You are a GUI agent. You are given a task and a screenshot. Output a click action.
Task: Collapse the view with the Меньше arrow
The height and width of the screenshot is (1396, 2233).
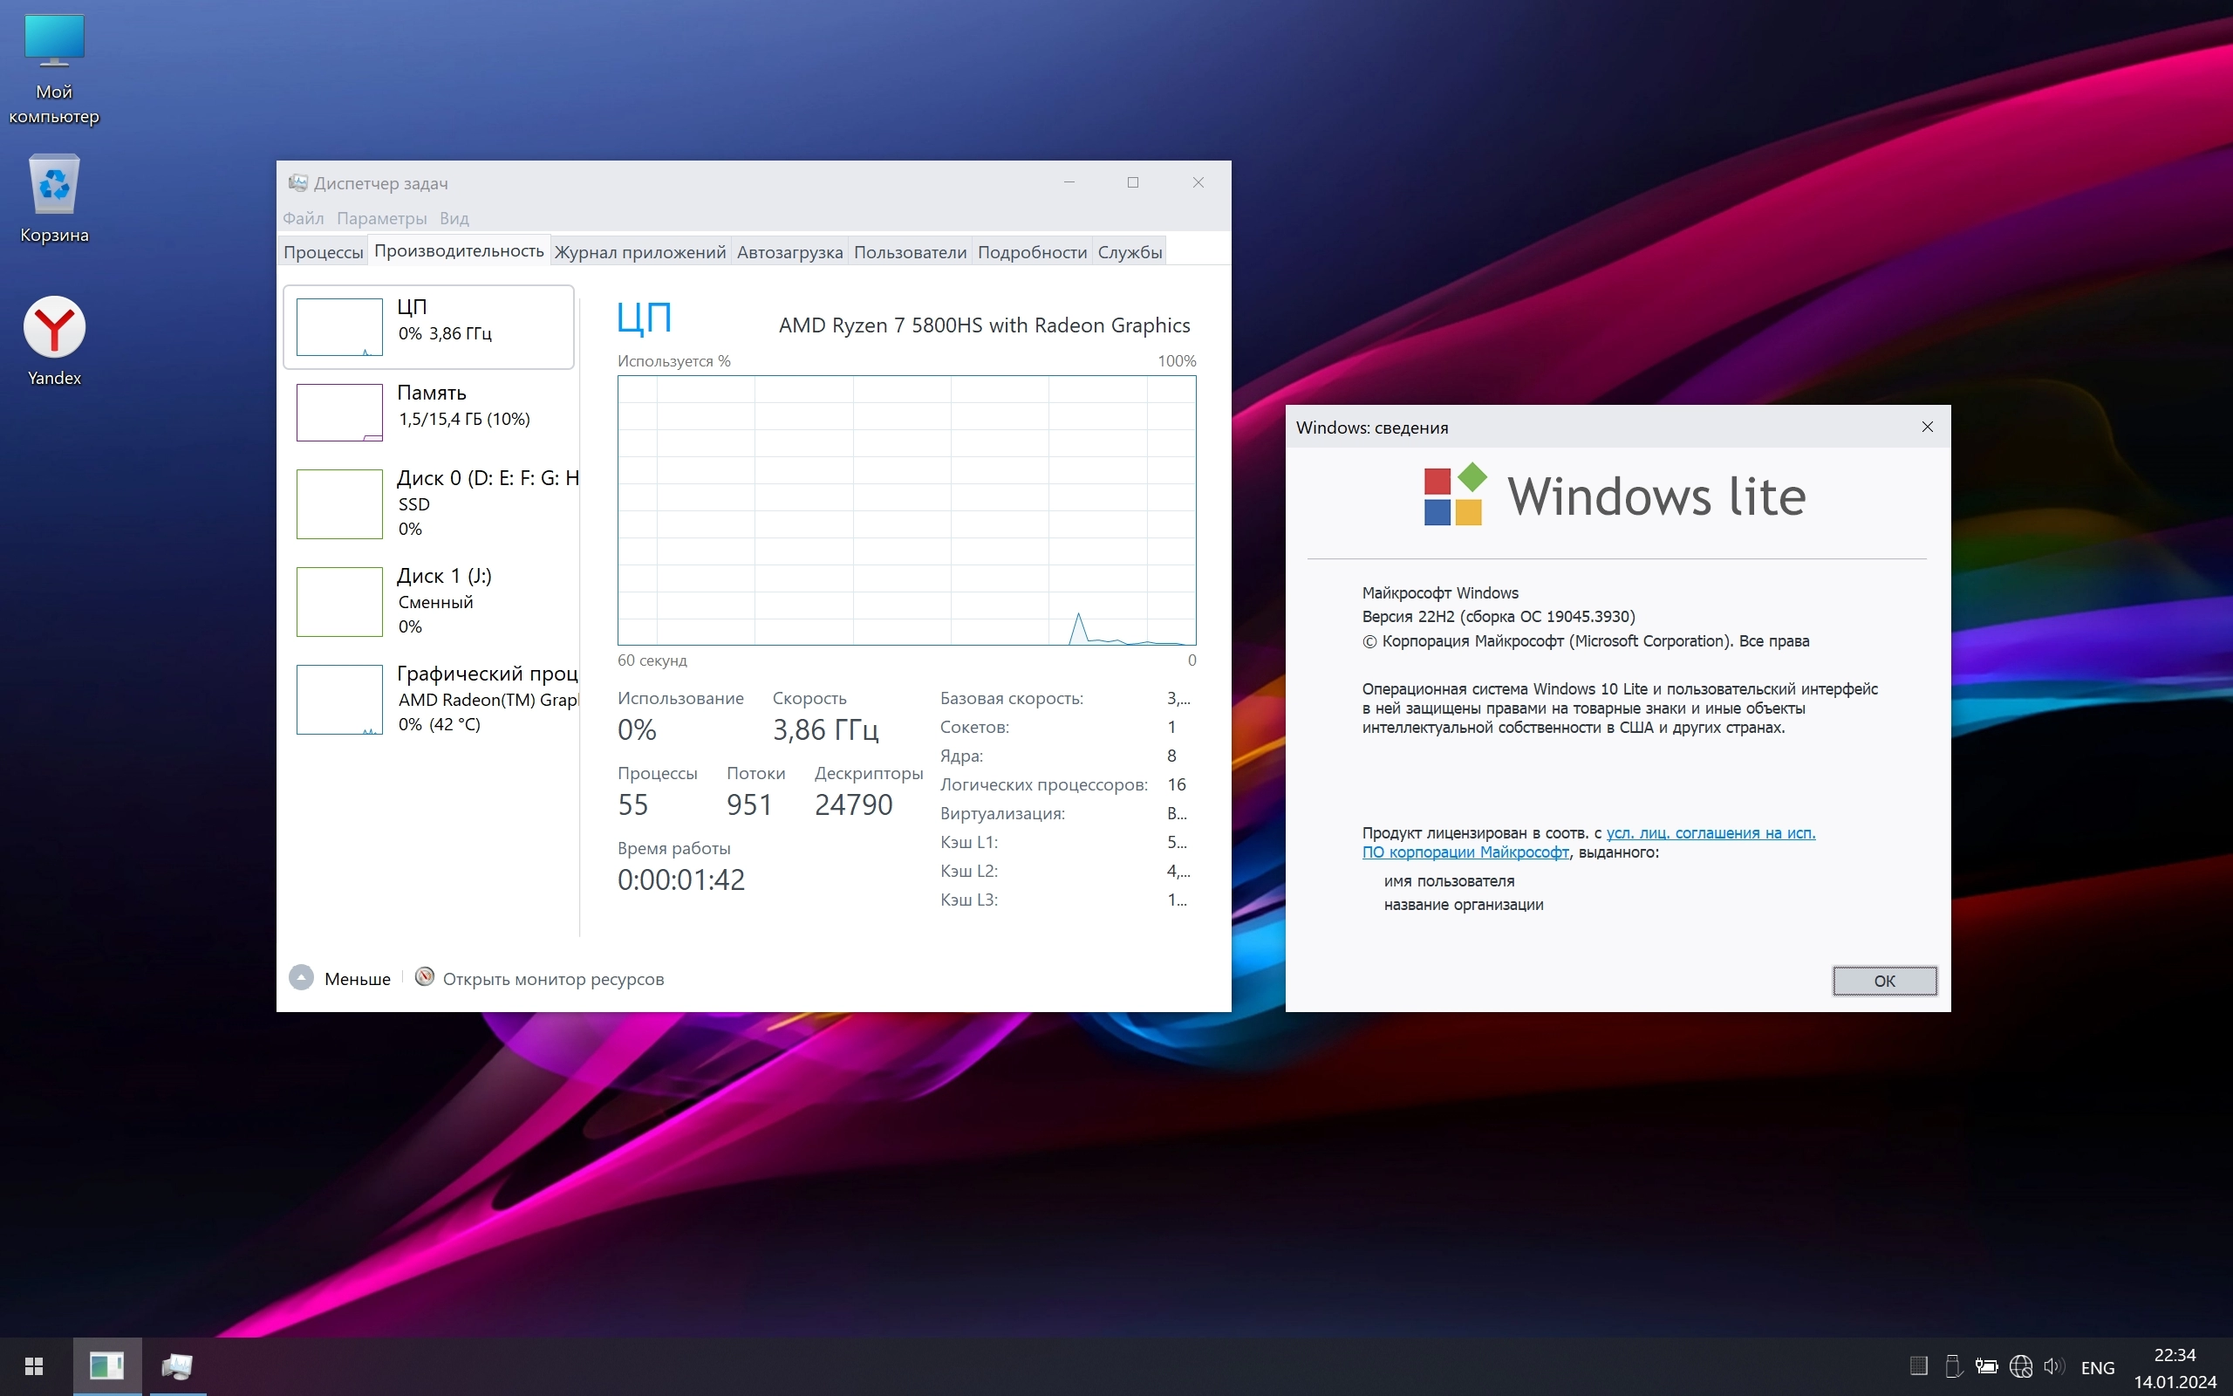coord(301,978)
